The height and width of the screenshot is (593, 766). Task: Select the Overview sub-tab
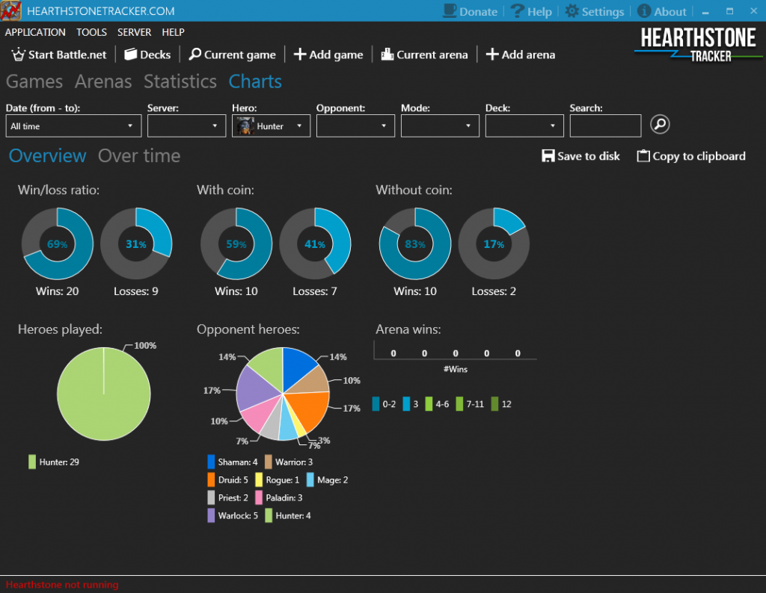[47, 156]
